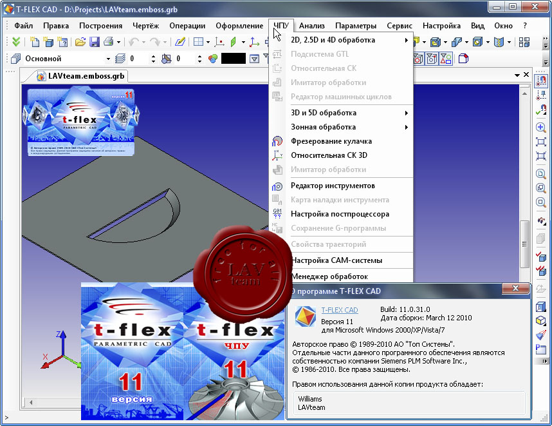
Task: Toggle the funnel with small square selector
Action: click(x=432, y=59)
